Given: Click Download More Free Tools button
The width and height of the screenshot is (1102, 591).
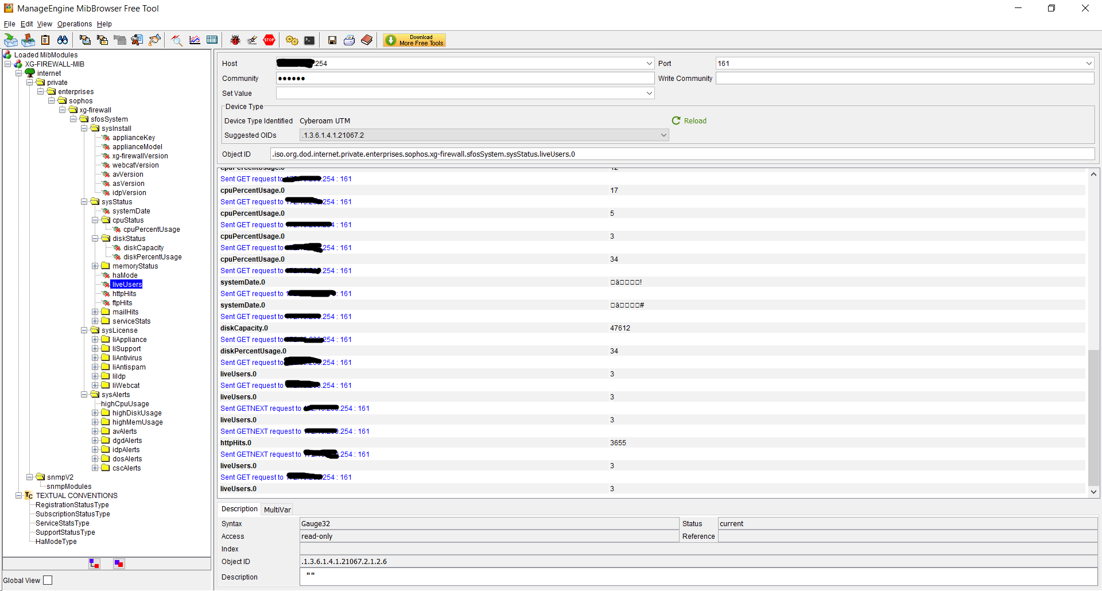Looking at the screenshot, I should coord(414,40).
